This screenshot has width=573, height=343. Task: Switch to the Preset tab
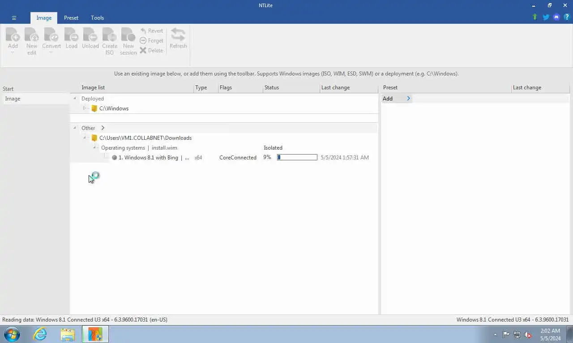71,18
